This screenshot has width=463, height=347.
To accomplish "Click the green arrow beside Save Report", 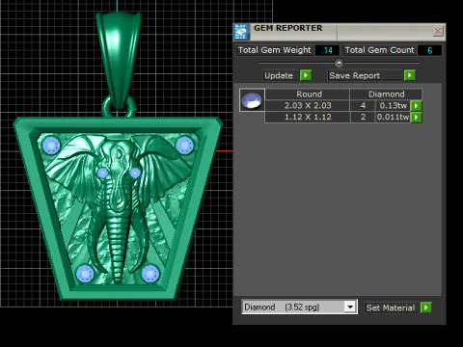I will coord(409,75).
